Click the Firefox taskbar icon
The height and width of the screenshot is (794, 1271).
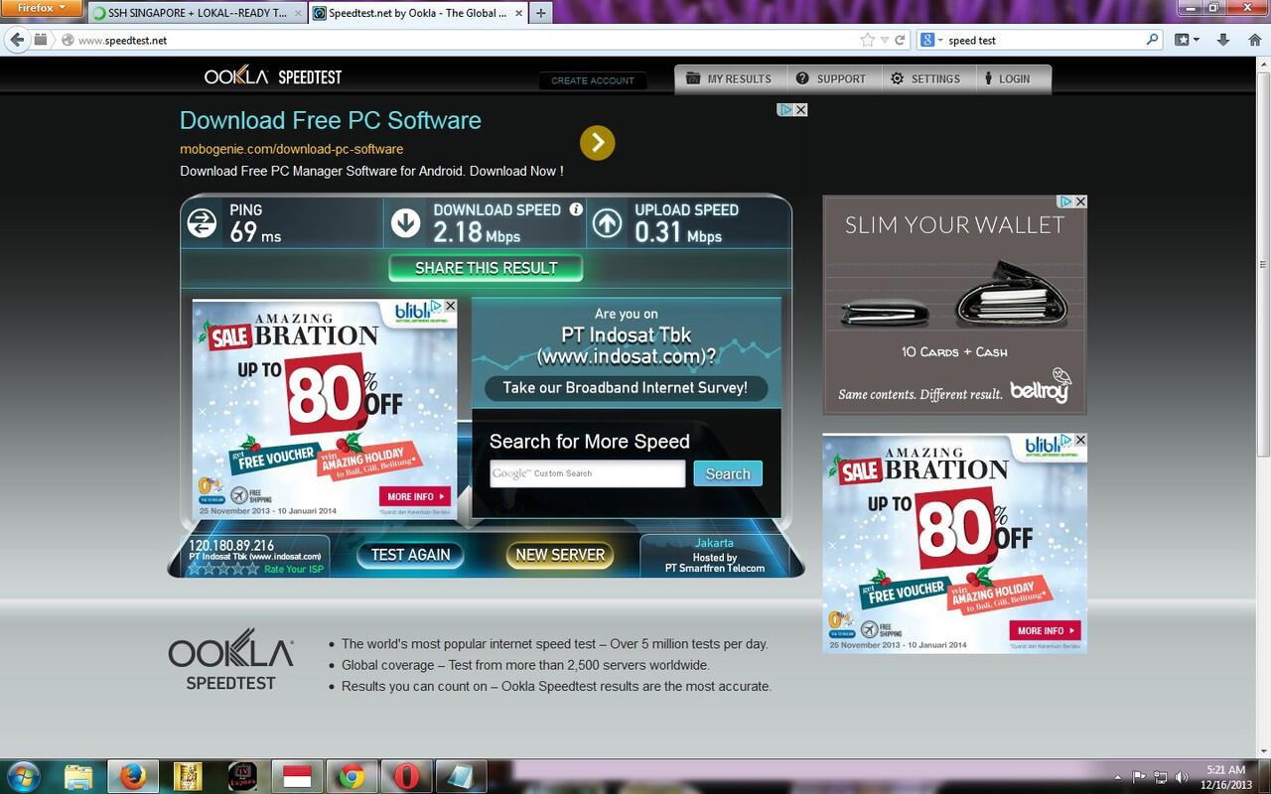pos(132,776)
